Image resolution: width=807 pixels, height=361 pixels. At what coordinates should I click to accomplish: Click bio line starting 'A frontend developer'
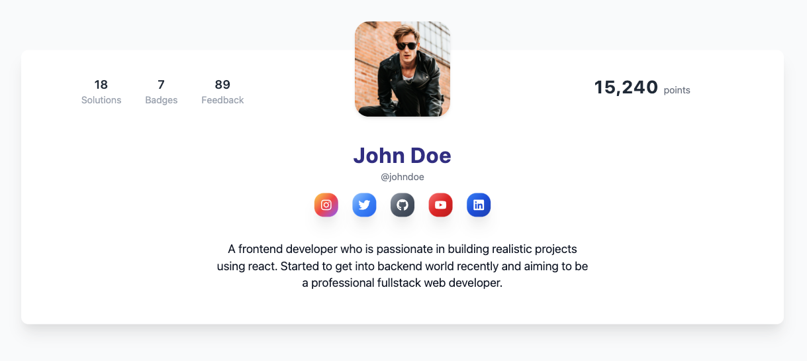tap(403, 249)
